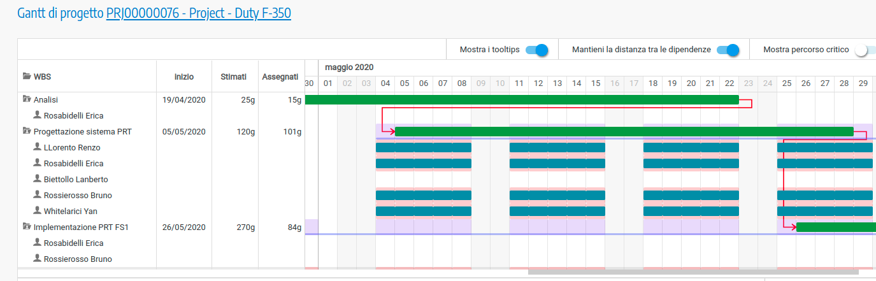Click the person icon for Rossierosso Bruno under Progettazione

coord(38,195)
